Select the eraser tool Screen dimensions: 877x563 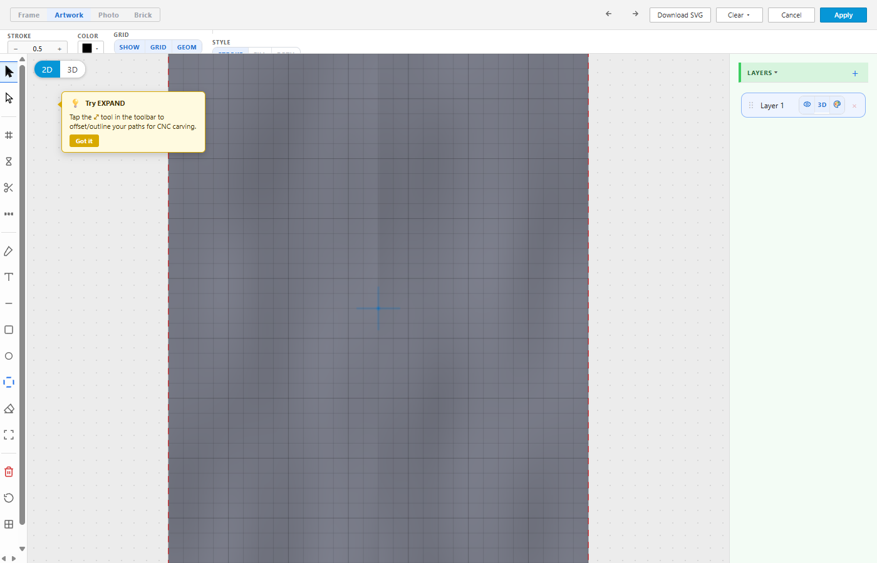9,408
